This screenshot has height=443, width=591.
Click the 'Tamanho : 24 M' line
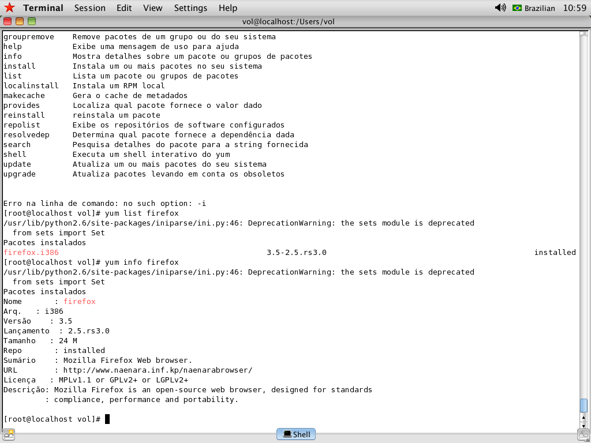(x=40, y=340)
